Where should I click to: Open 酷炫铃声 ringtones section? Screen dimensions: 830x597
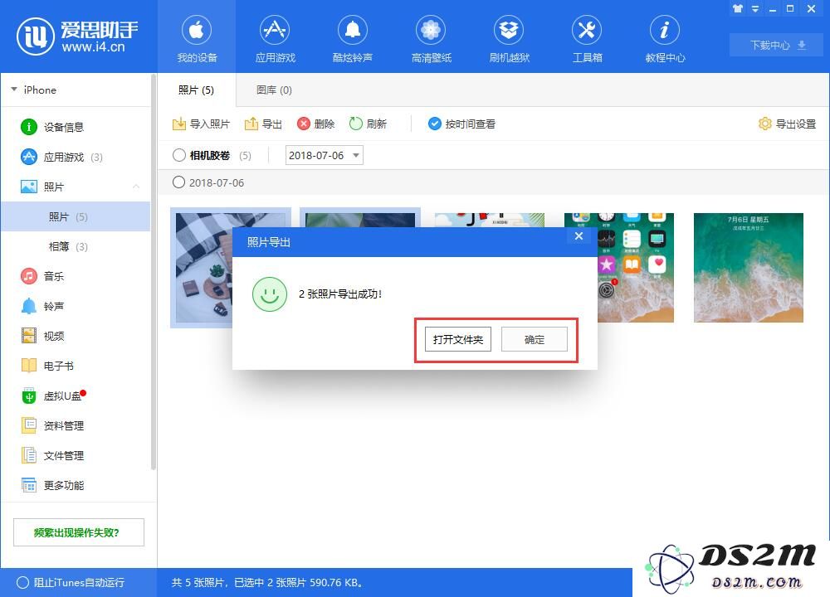pyautogui.click(x=353, y=38)
